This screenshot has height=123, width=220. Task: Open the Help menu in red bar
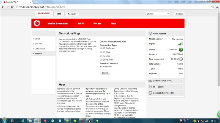pos(114,24)
